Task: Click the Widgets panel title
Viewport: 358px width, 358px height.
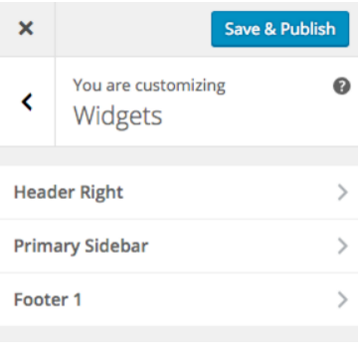Action: pyautogui.click(x=117, y=116)
